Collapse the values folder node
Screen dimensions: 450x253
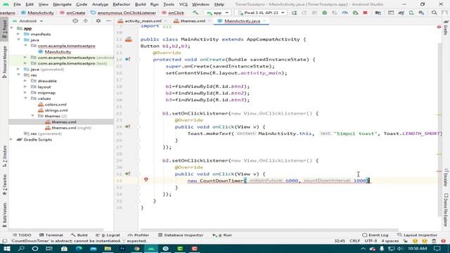tap(25, 98)
